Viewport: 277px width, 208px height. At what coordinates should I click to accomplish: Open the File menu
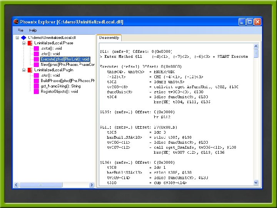click(20, 30)
